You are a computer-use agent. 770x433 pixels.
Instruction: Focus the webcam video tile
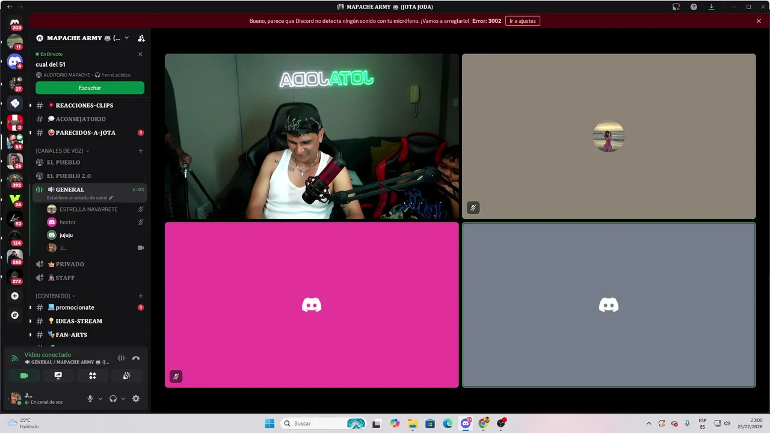click(x=312, y=137)
